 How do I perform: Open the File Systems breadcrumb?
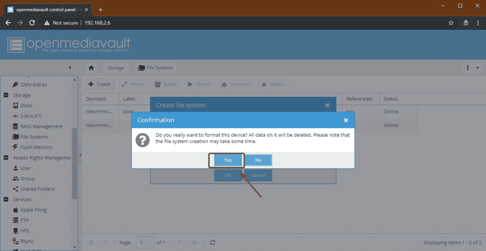(x=156, y=68)
